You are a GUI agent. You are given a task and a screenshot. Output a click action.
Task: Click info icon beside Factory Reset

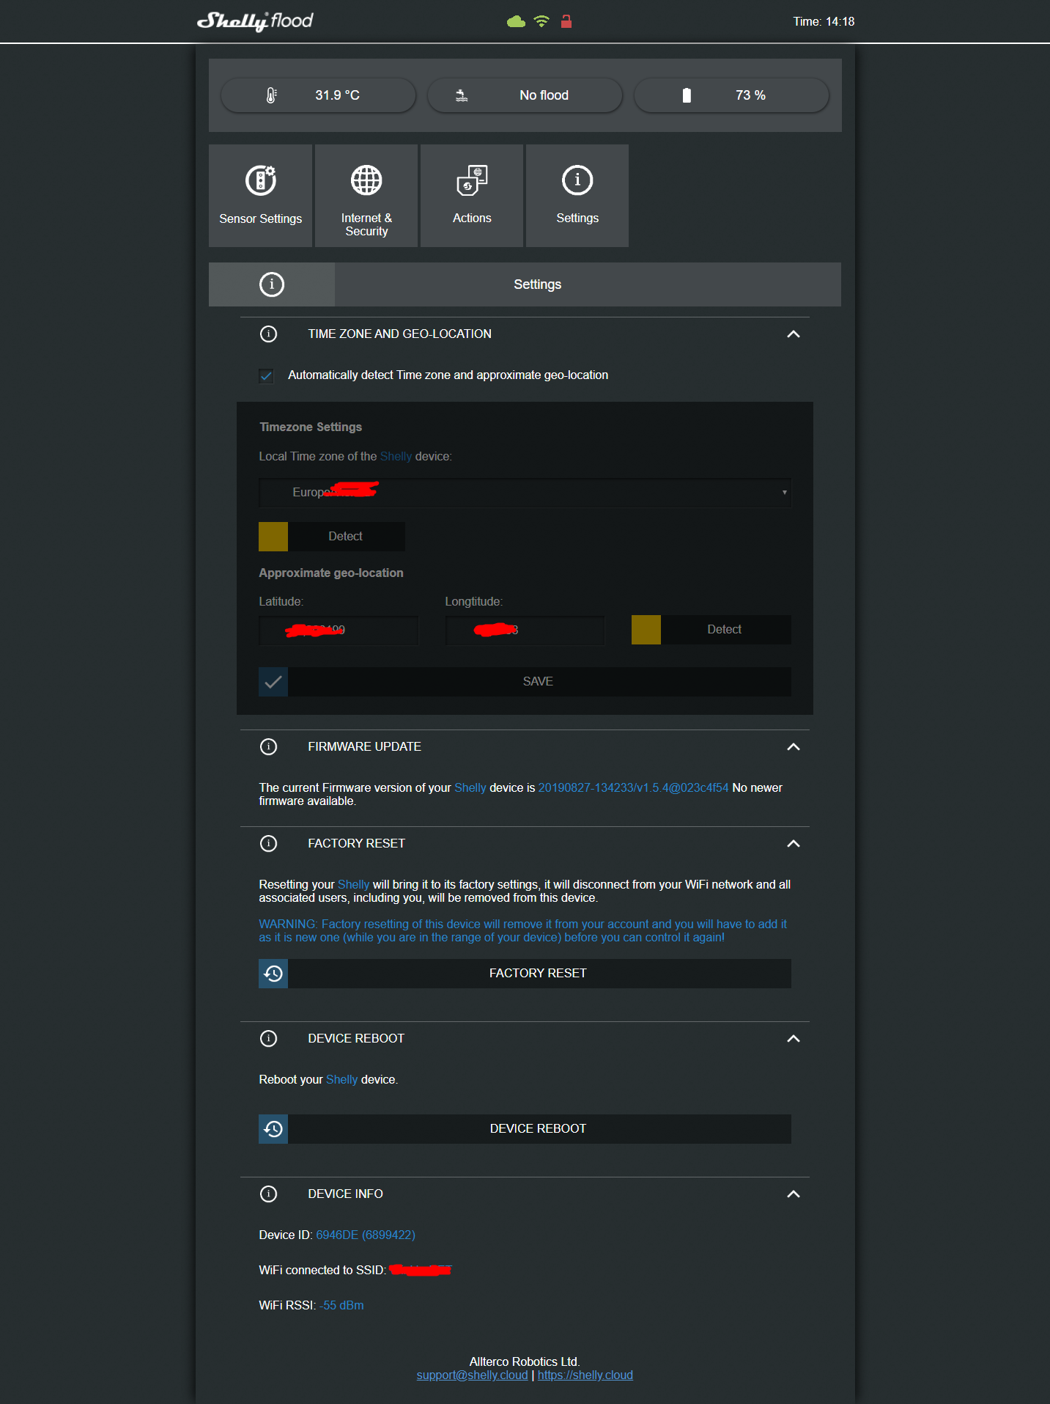(269, 844)
